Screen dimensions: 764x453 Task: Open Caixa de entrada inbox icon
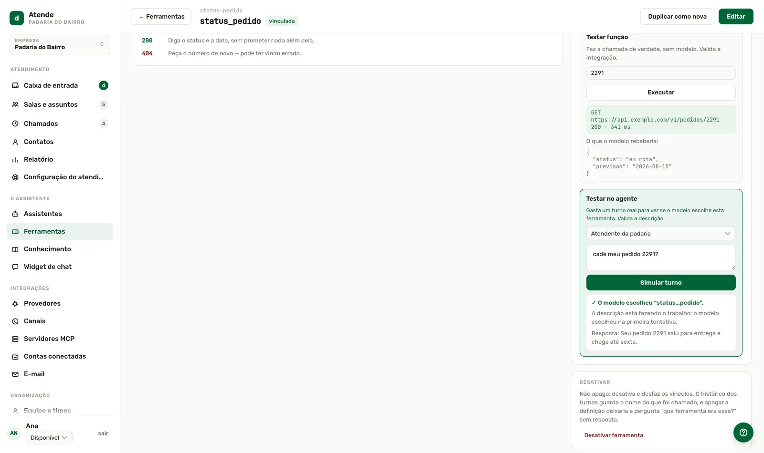tap(15, 85)
